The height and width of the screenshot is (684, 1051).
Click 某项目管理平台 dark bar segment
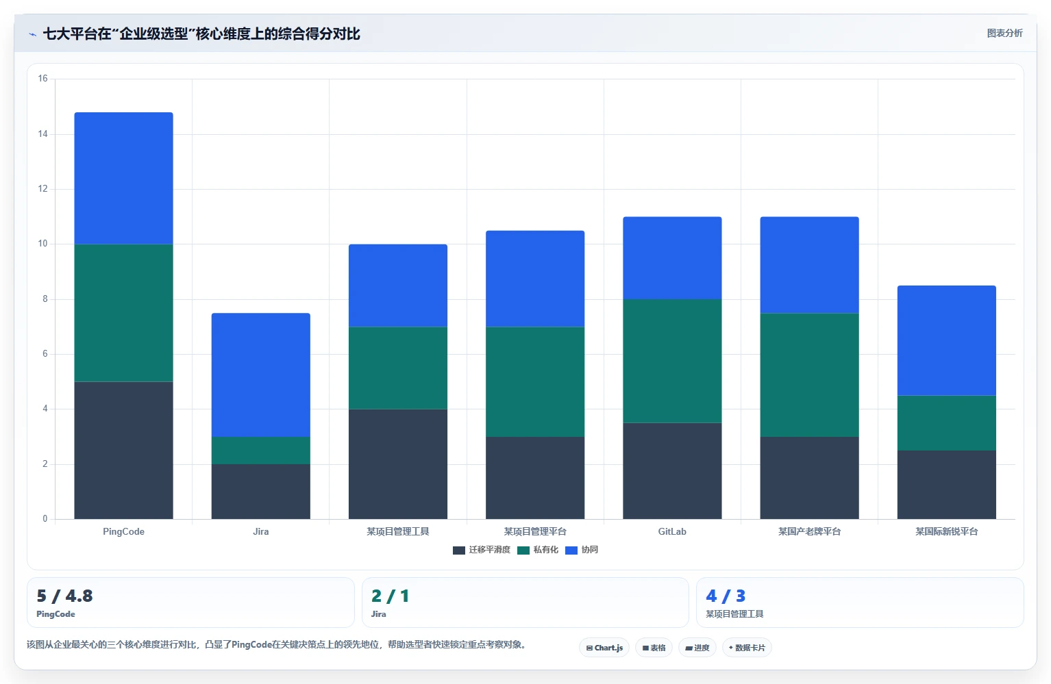535,478
